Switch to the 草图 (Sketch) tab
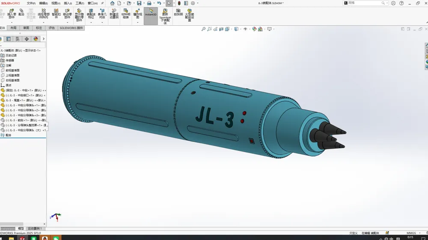Image resolution: width=428 pixels, height=240 pixels. coord(26,28)
